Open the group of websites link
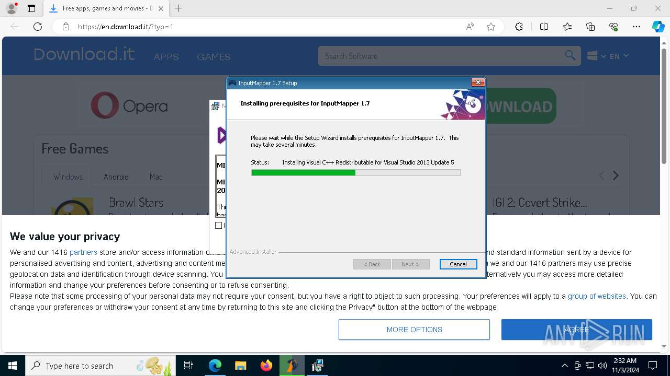 (597, 296)
